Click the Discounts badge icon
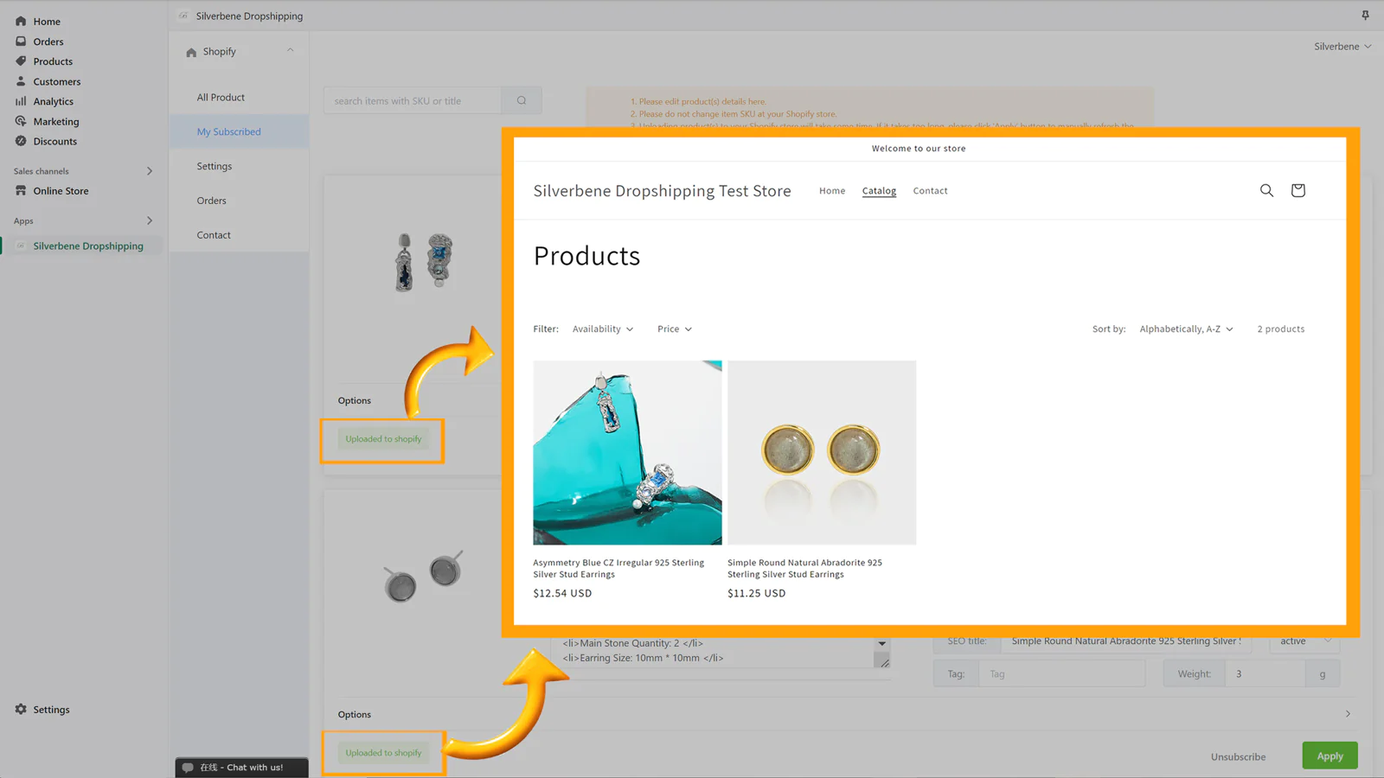This screenshot has width=1384, height=778. click(21, 141)
